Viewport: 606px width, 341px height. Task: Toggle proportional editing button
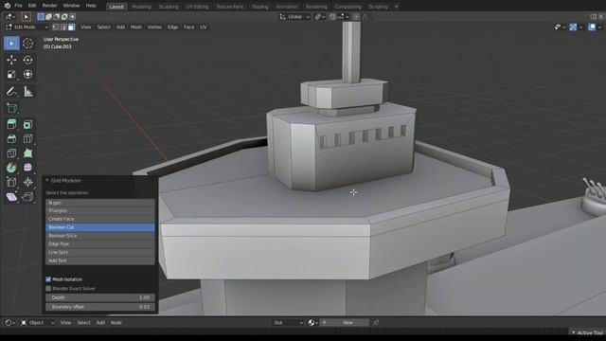click(356, 17)
